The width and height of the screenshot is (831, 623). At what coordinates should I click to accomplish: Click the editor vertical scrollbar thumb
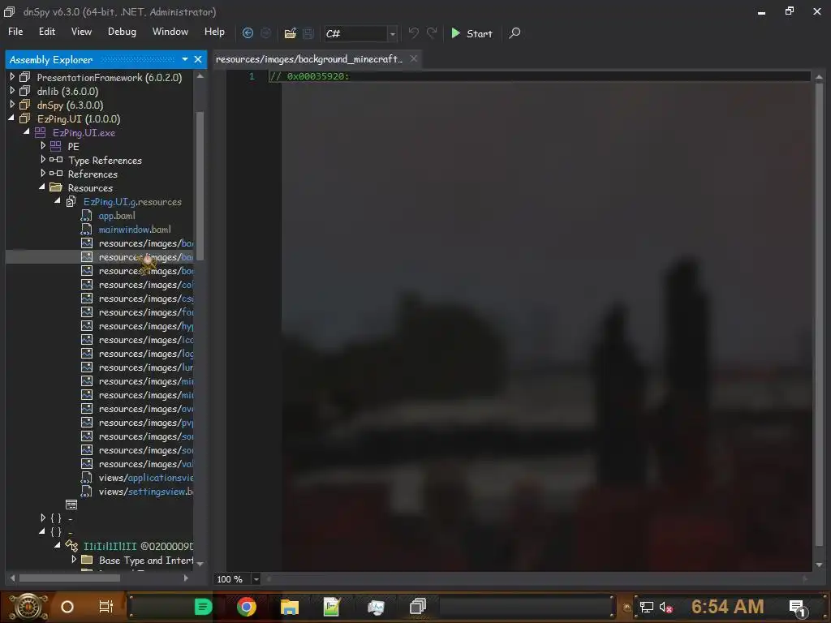(x=819, y=315)
